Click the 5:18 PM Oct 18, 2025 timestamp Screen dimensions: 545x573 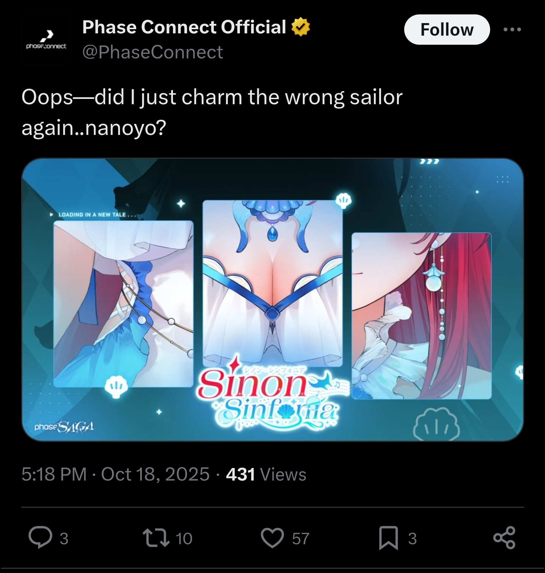point(115,474)
